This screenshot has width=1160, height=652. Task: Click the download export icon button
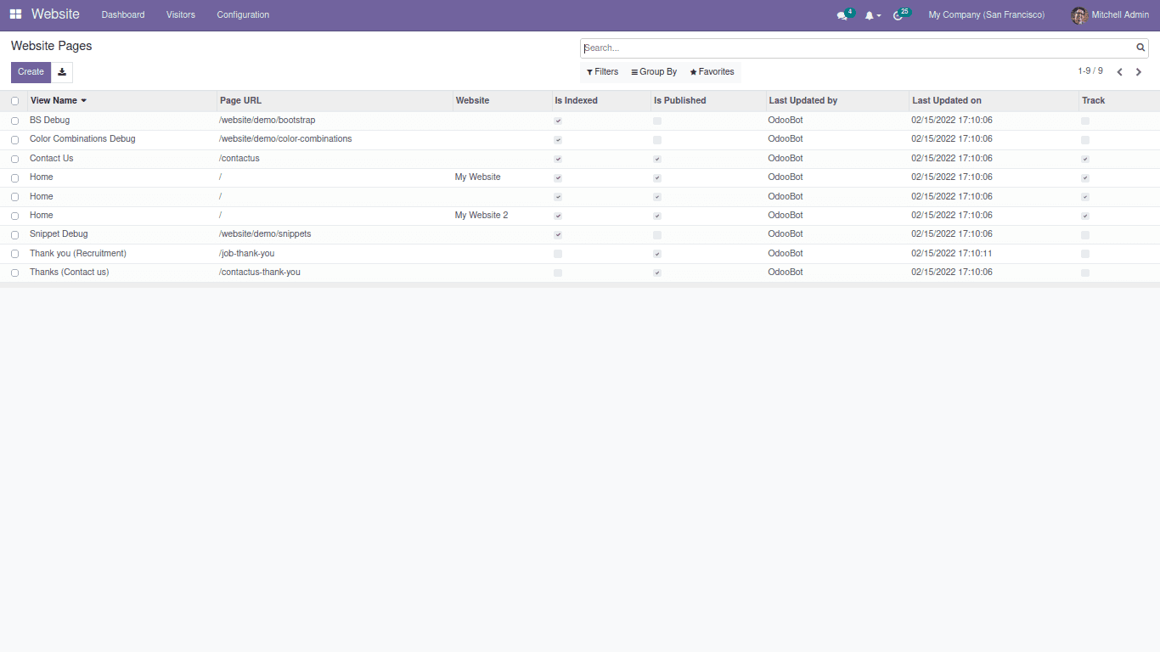click(x=62, y=72)
